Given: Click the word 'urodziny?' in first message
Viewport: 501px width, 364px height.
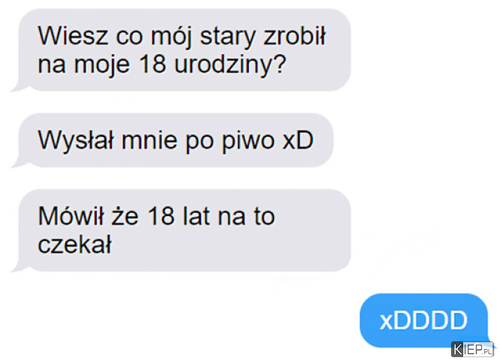Looking at the screenshot, I should 230,65.
